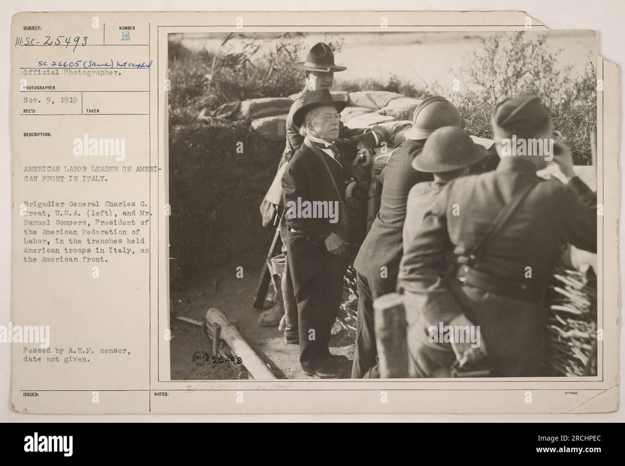The width and height of the screenshot is (625, 466).
Task: Click the 'SUBJECT:' field label
Action: click(32, 28)
